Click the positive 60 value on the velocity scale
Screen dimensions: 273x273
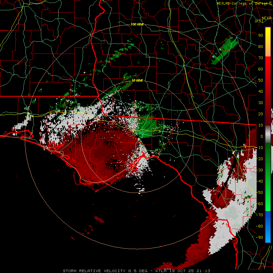point(261,69)
